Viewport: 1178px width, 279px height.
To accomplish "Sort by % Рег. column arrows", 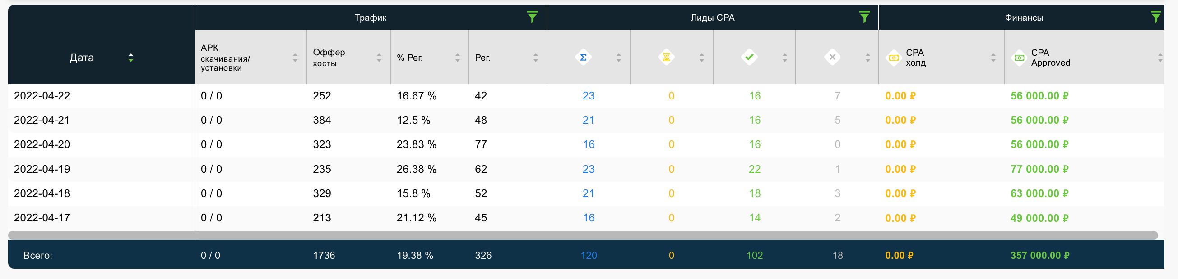I will [x=457, y=58].
